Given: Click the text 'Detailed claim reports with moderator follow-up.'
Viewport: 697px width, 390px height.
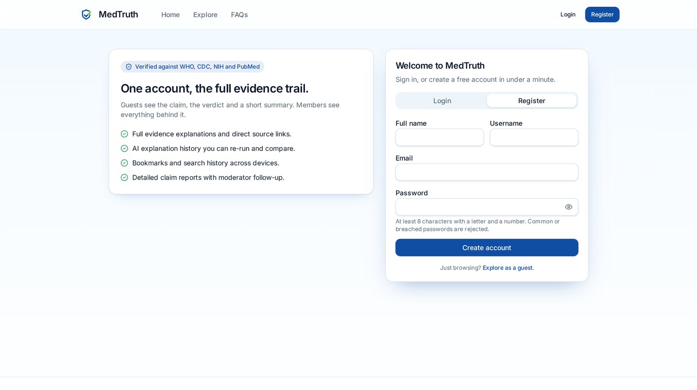Looking at the screenshot, I should [x=208, y=178].
